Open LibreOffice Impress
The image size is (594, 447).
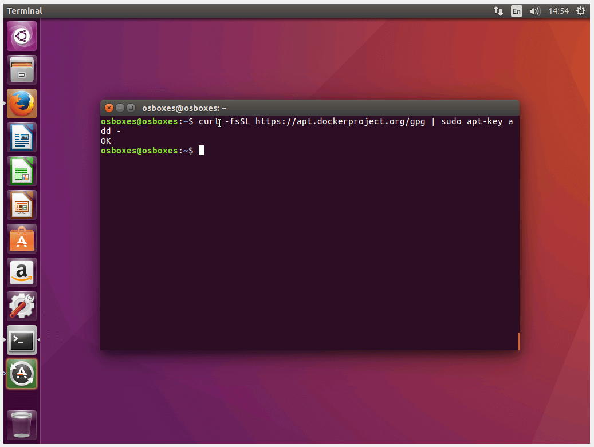(21, 205)
